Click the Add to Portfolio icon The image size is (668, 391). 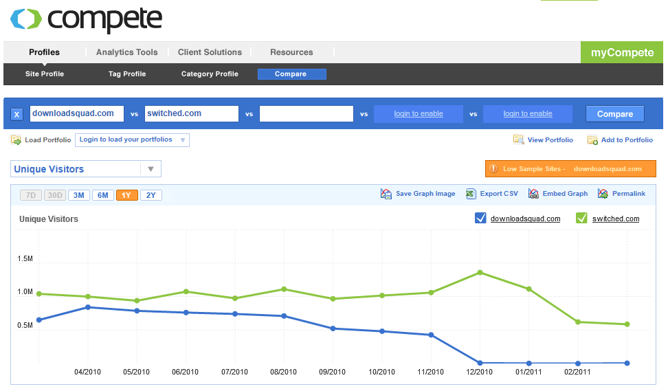click(592, 139)
